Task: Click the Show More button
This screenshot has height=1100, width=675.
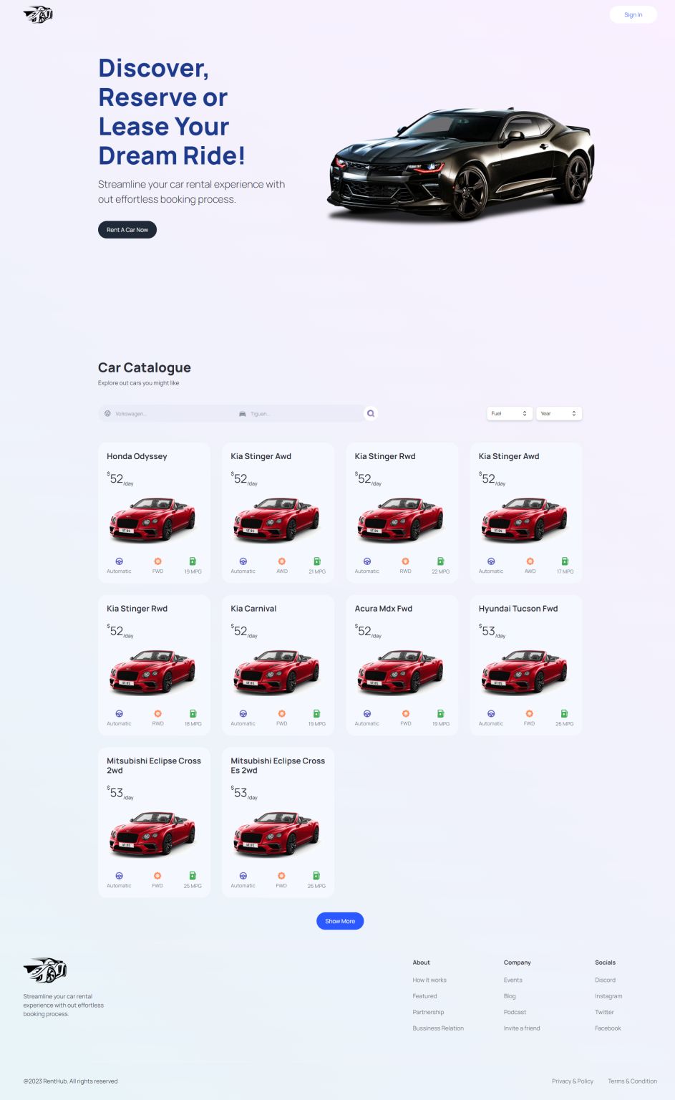Action: [x=340, y=921]
